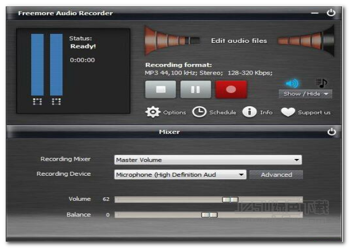Image resolution: width=349 pixels, height=248 pixels.
Task: Click the Volume slider handle
Action: pos(230,200)
